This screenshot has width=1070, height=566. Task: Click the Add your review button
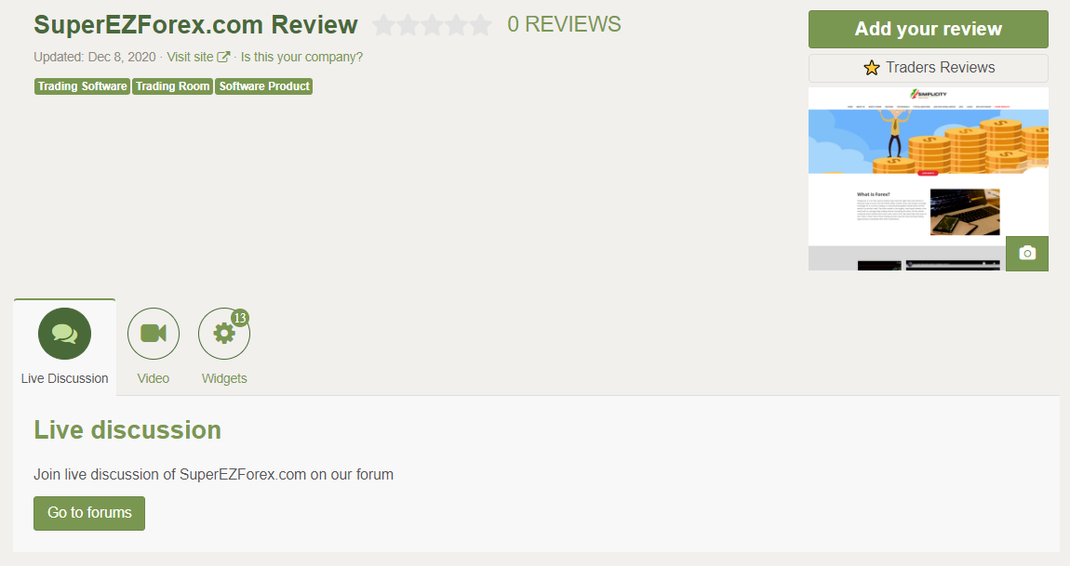tap(928, 30)
